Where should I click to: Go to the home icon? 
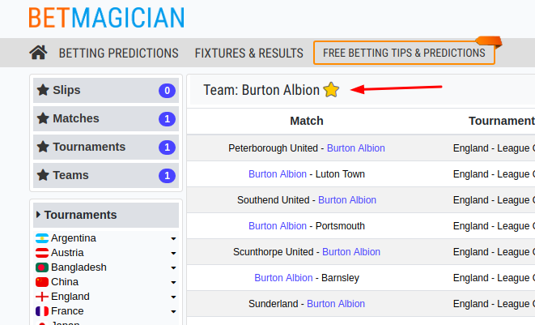(x=38, y=53)
